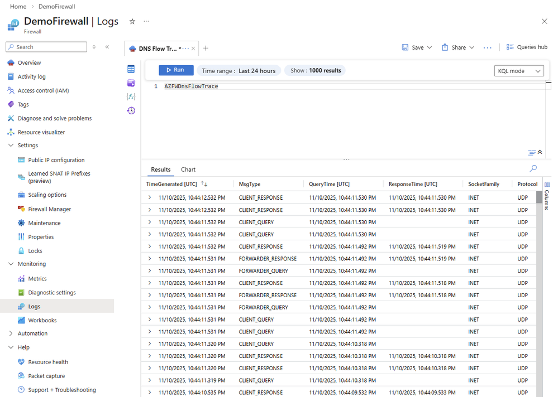
Task: Click the results vertical scrollbar thumb
Action: click(x=539, y=197)
